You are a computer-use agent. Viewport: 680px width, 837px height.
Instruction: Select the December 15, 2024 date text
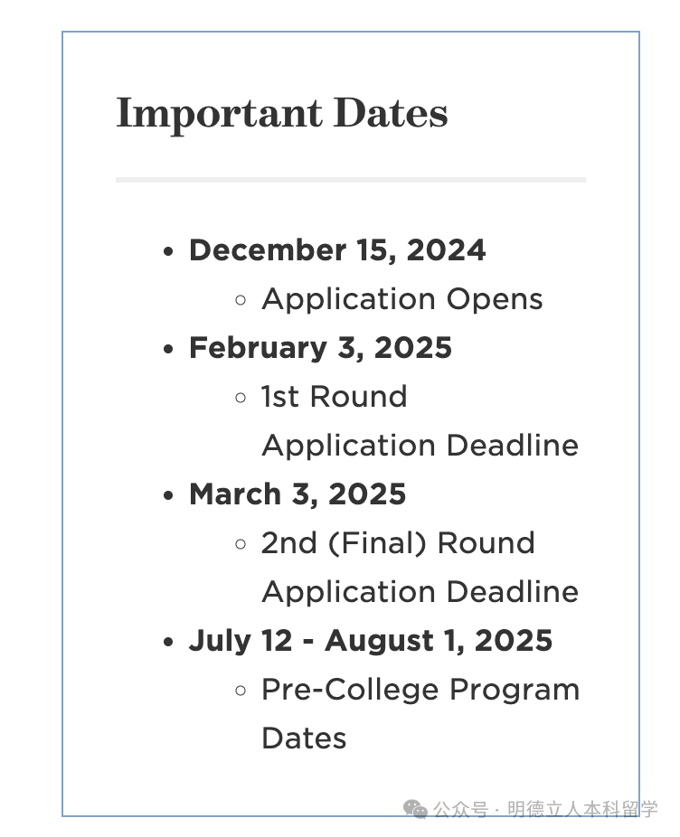pyautogui.click(x=337, y=250)
